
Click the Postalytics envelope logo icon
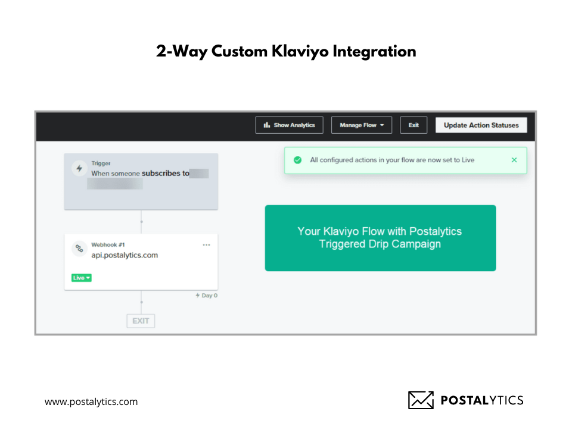click(421, 400)
